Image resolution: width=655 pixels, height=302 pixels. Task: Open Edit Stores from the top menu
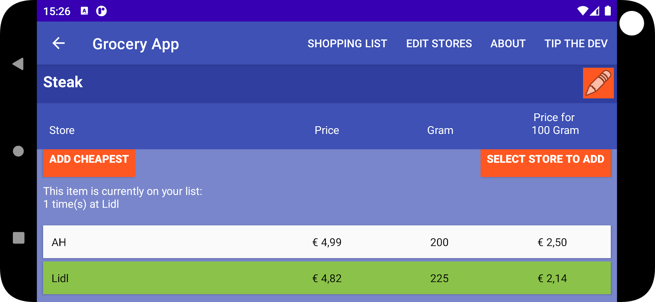(x=439, y=44)
